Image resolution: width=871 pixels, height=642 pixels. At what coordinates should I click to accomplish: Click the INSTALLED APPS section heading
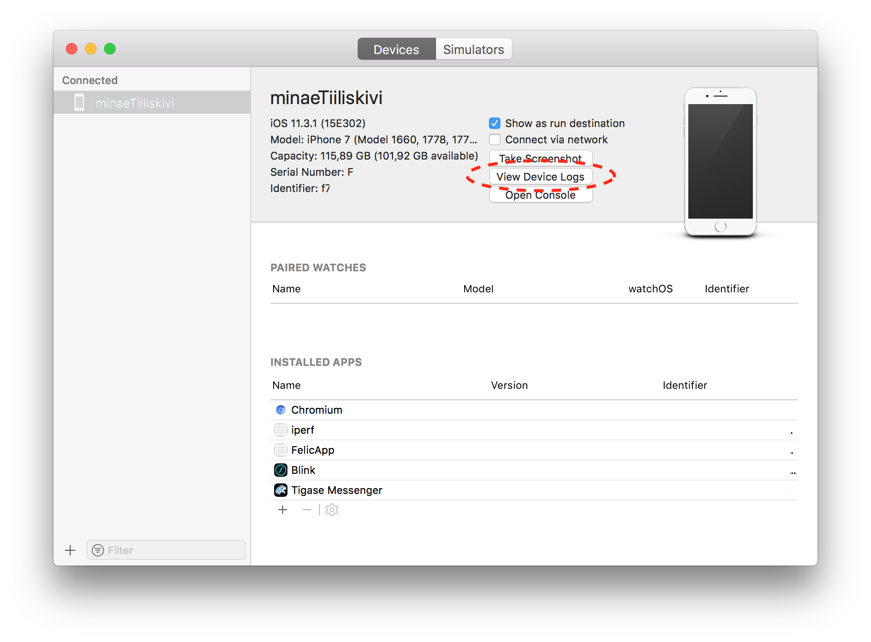(316, 362)
